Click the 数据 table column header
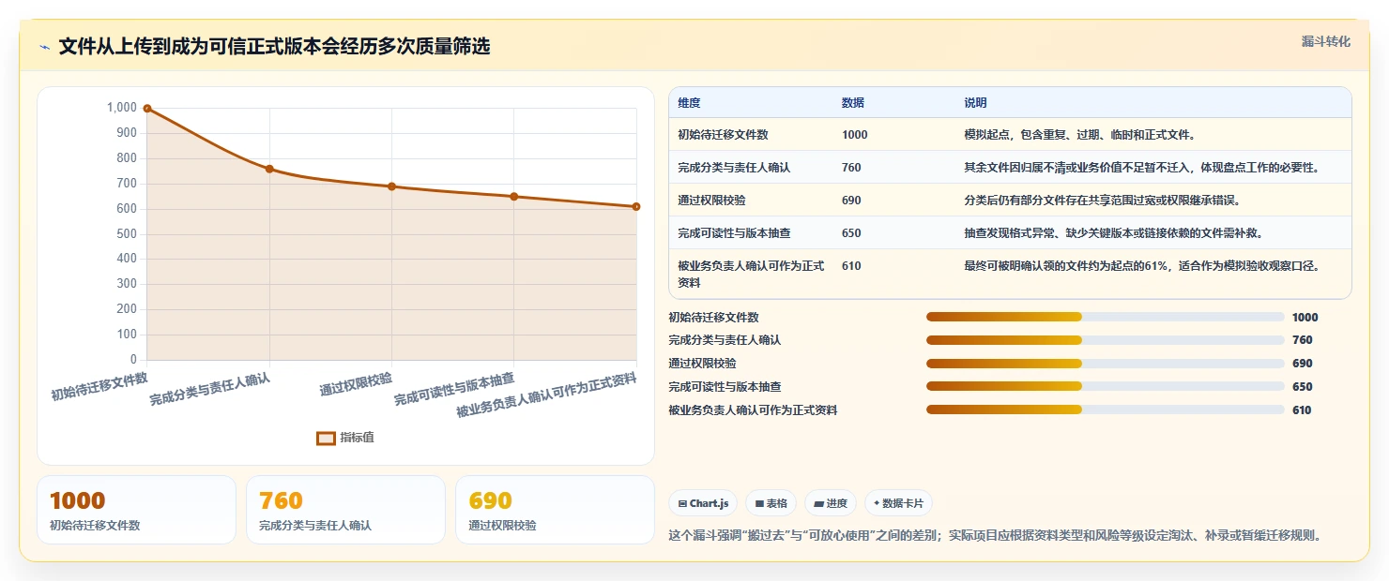1389x581 pixels. coord(853,103)
